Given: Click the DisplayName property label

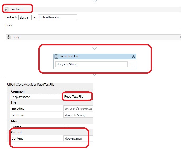Looking at the screenshot, I should [x=21, y=97].
